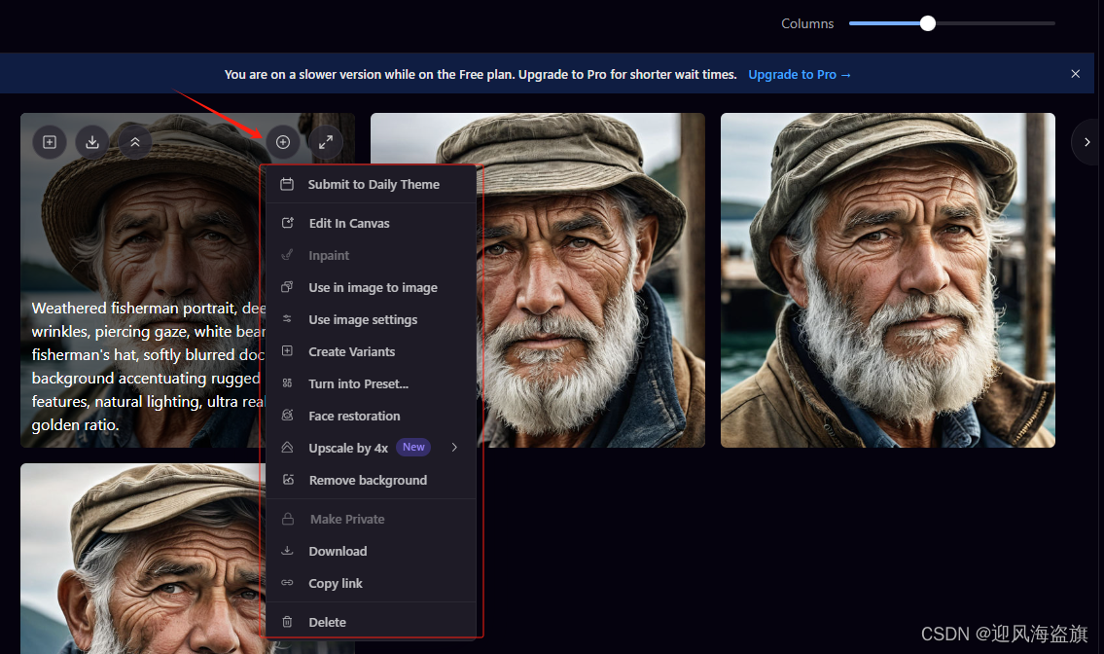The image size is (1104, 654).
Task: Expand the Upscale by 4x submenu chevron
Action: coord(455,448)
